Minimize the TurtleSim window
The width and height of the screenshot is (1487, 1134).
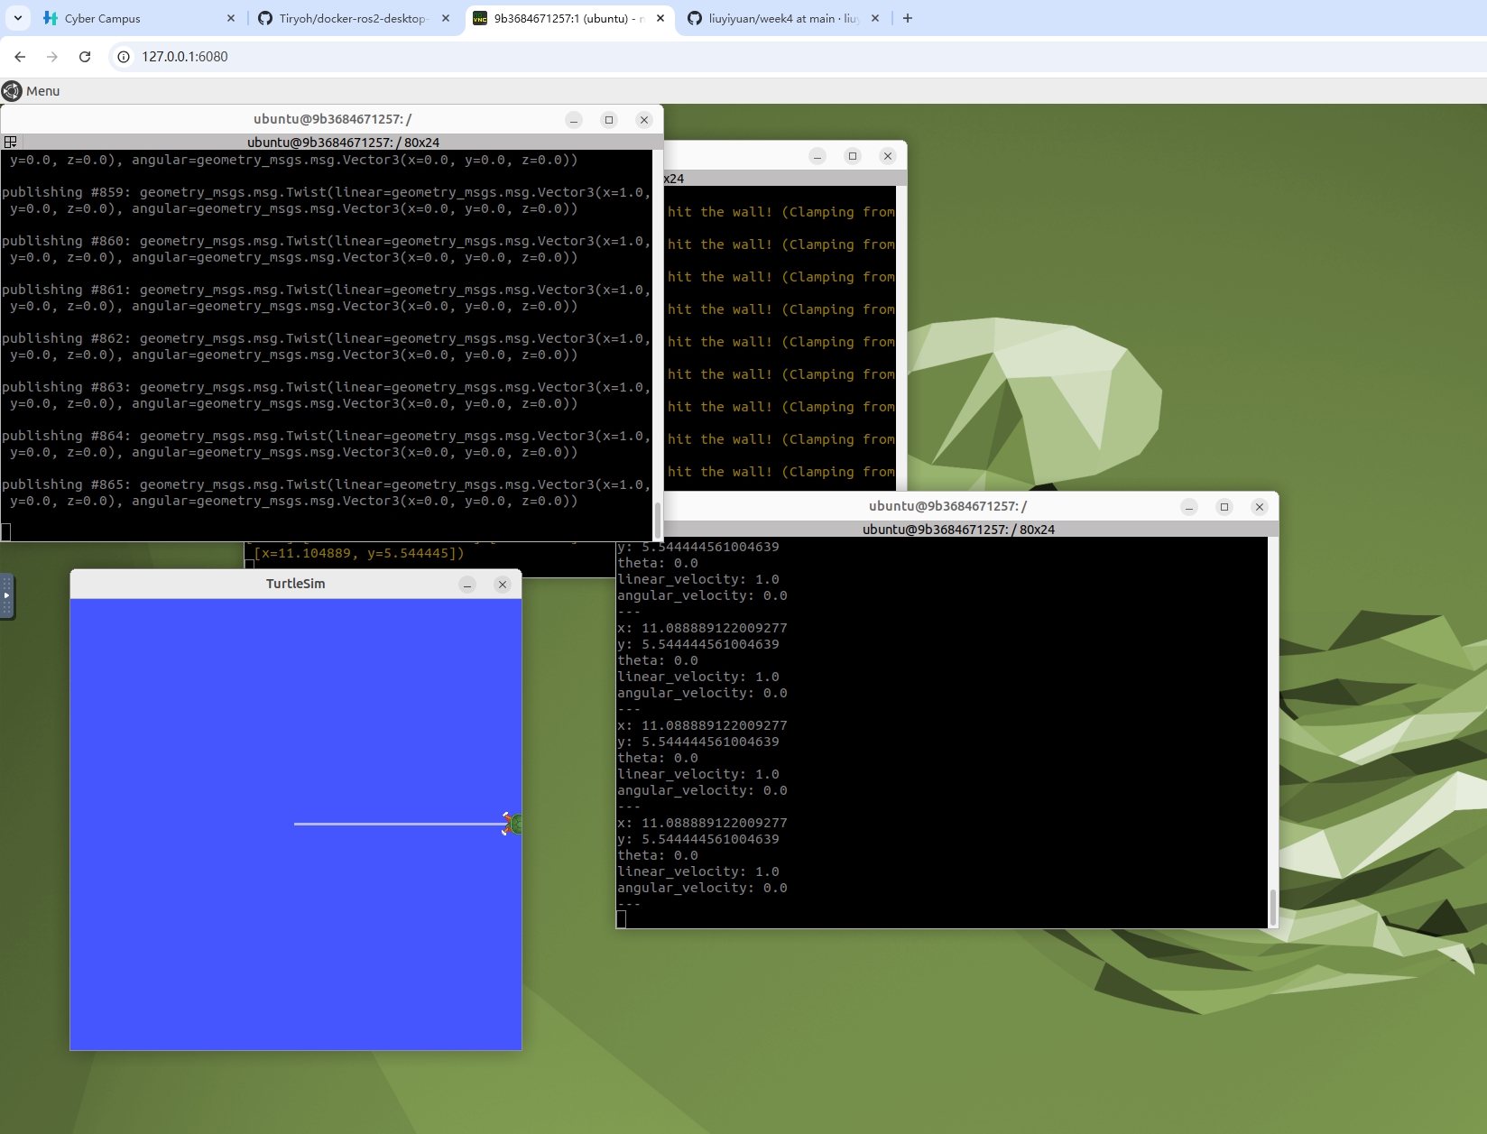coord(467,585)
